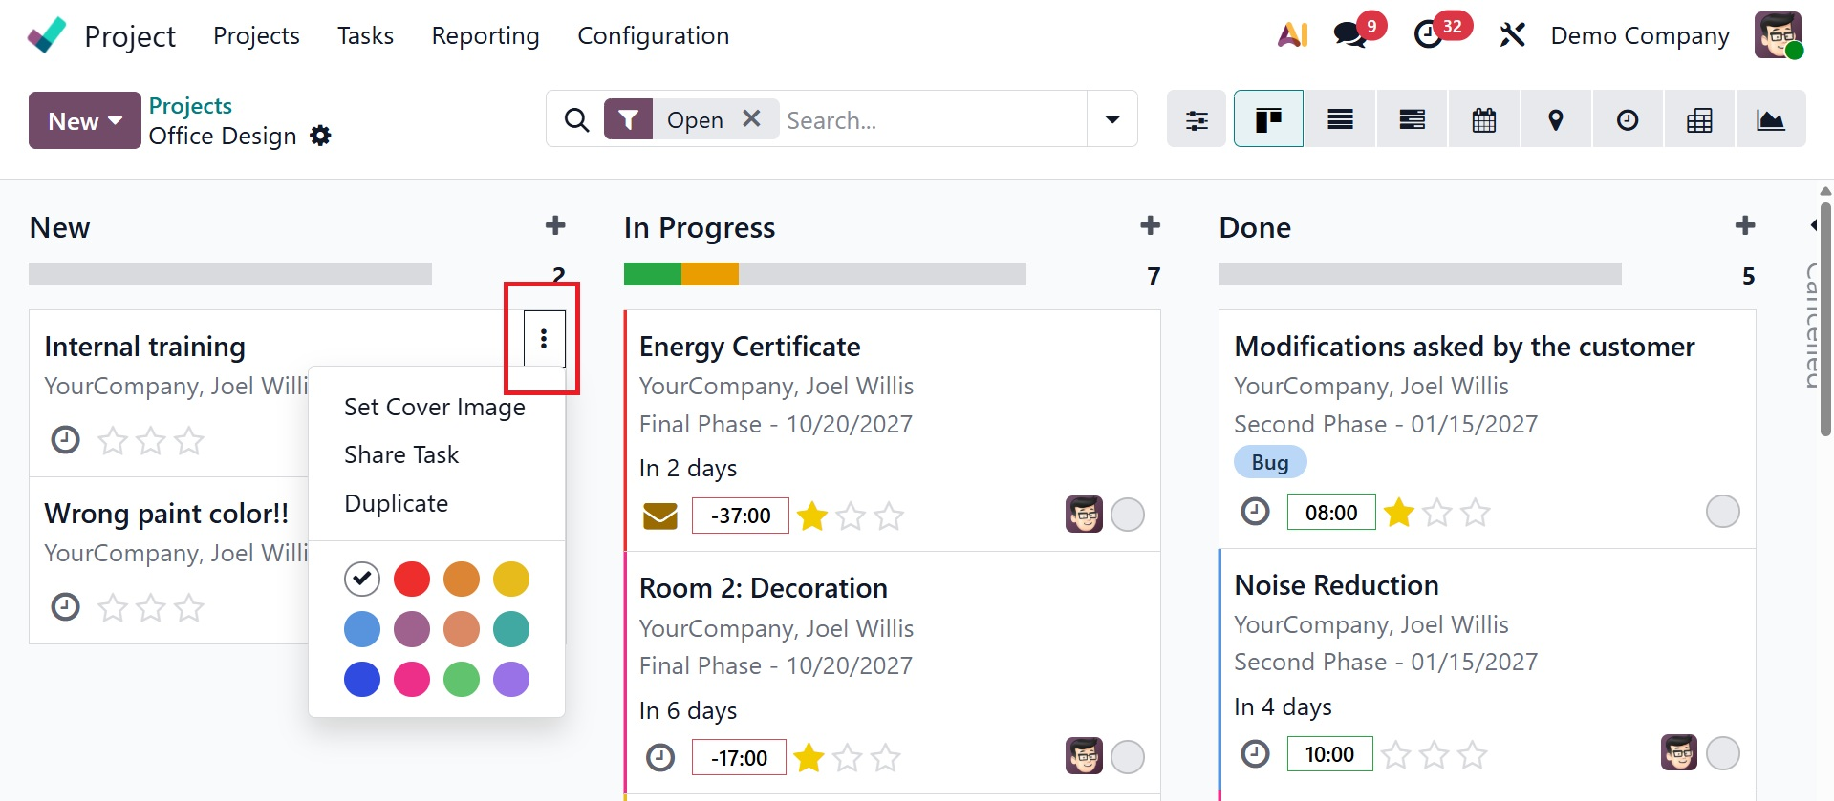Switch to calendar view

click(x=1483, y=120)
